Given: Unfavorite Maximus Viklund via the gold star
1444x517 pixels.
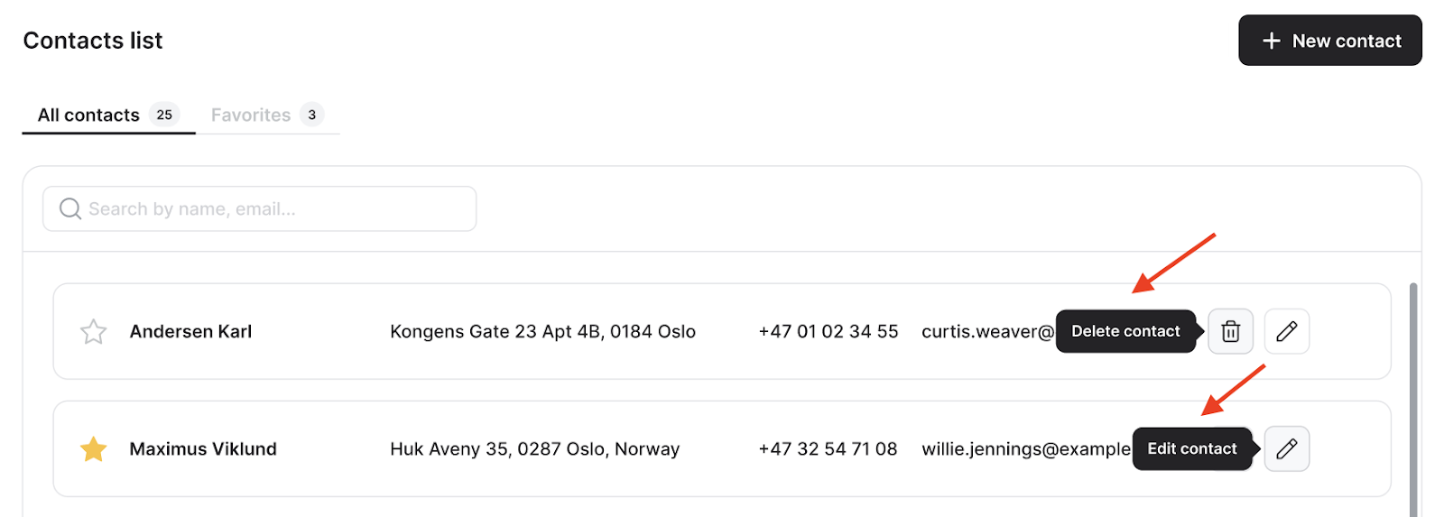Looking at the screenshot, I should (x=93, y=448).
